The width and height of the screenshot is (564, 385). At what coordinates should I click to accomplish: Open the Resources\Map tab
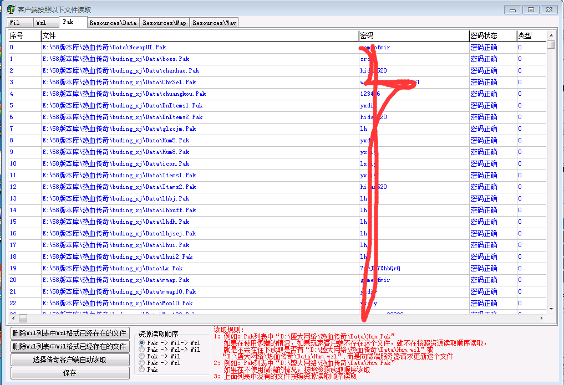164,23
